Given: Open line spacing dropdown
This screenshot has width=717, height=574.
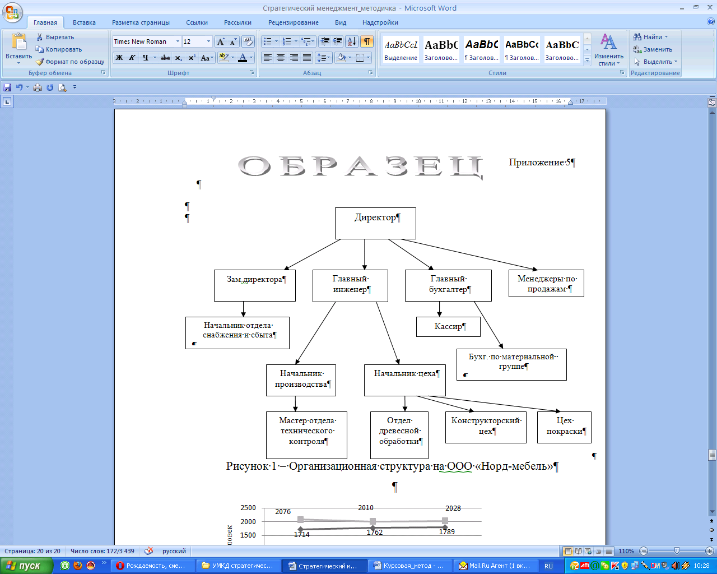Looking at the screenshot, I should (x=324, y=58).
